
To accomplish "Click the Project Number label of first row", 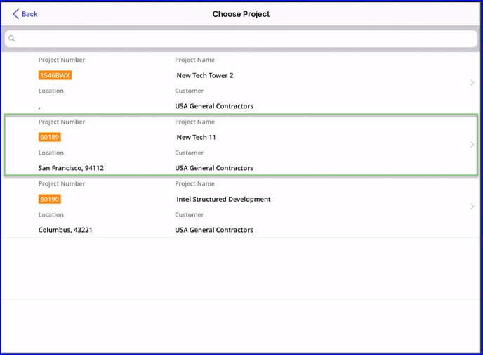I will pos(62,60).
